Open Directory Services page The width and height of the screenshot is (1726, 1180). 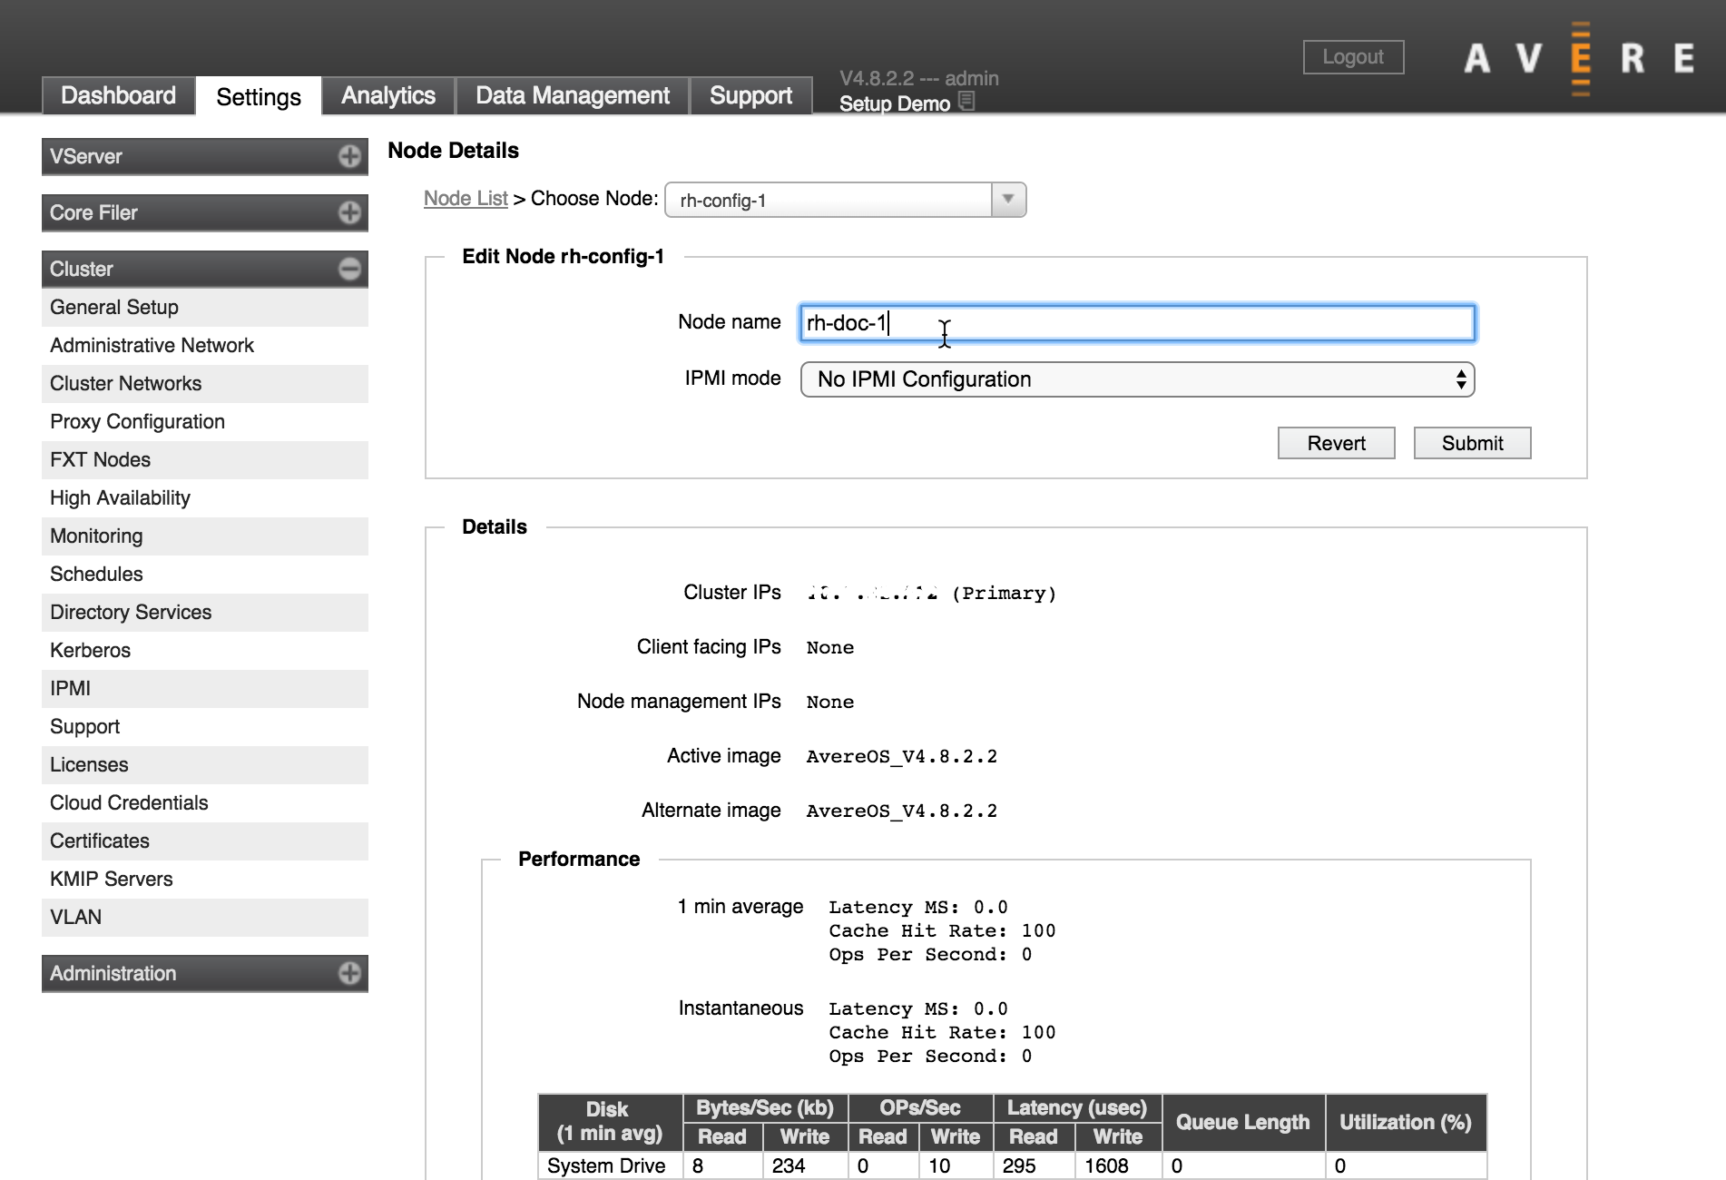205,613
